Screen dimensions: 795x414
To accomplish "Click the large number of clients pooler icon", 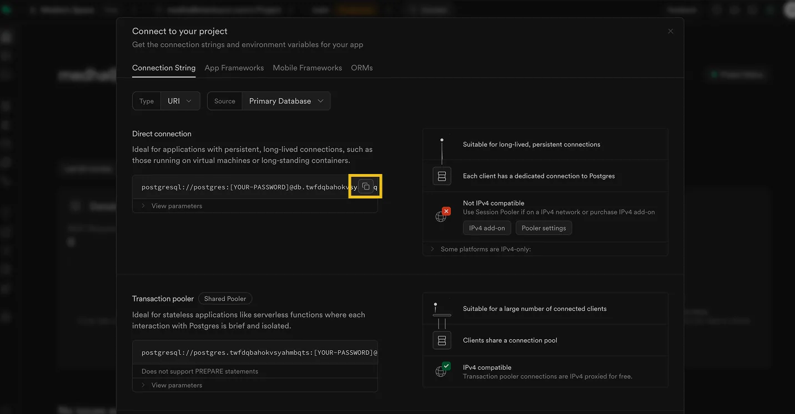I will [442, 315].
